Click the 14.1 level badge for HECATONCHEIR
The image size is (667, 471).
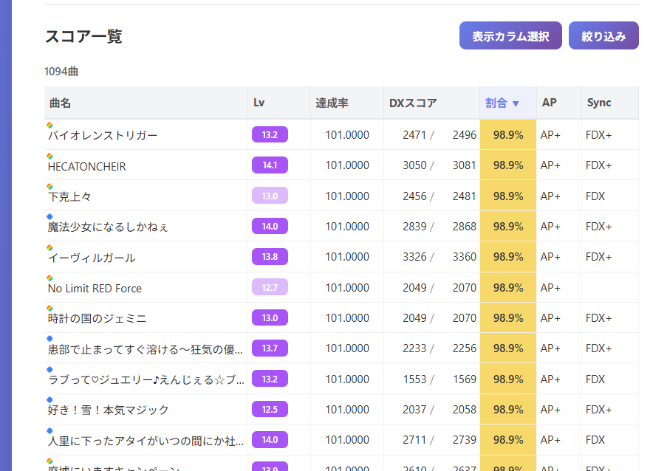tap(270, 165)
